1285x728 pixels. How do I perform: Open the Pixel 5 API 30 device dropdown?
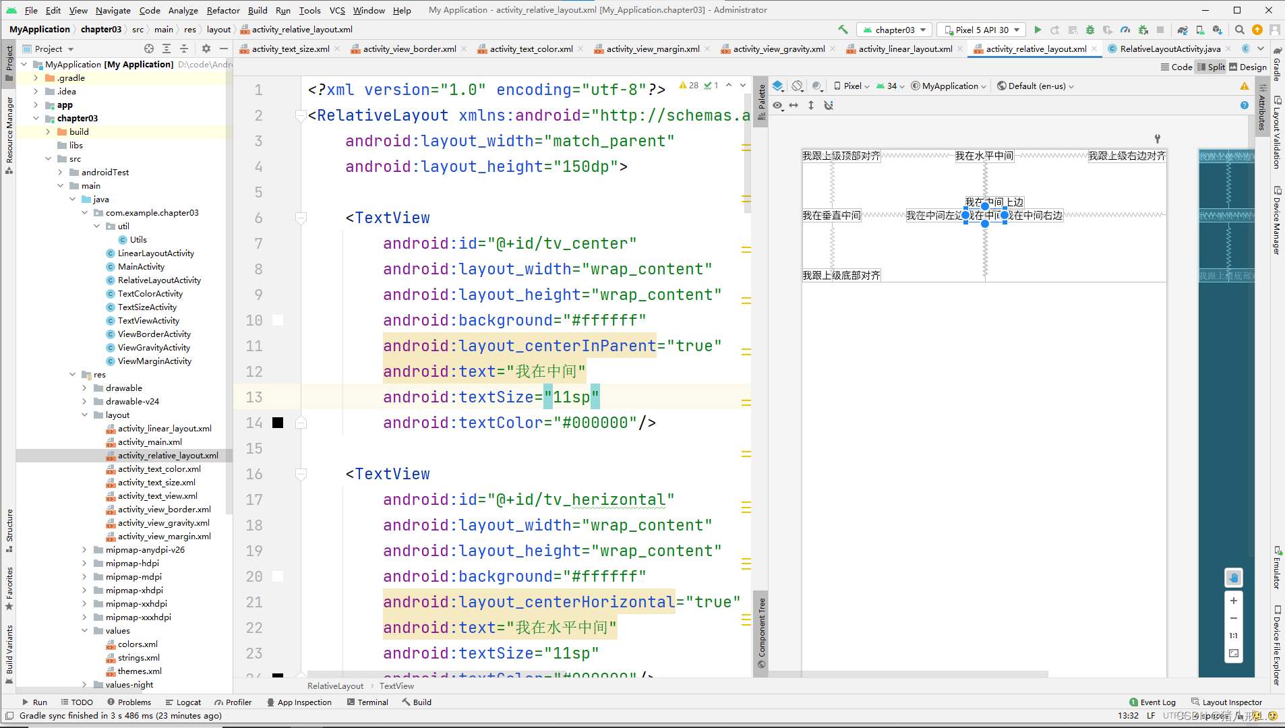pos(982,30)
